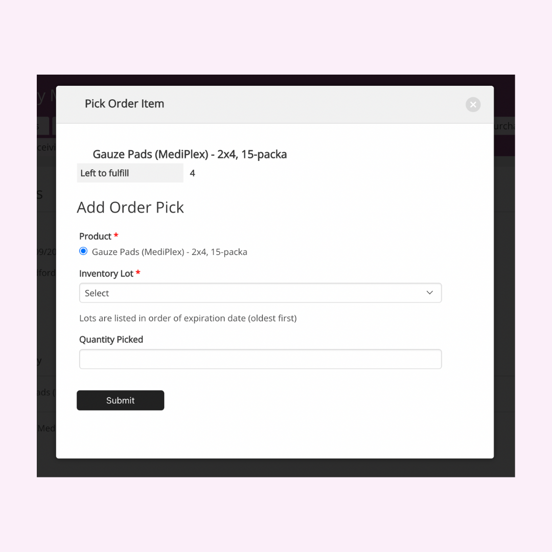
Task: Click the "Select" placeholder text in the lot dropdown
Action: [97, 293]
